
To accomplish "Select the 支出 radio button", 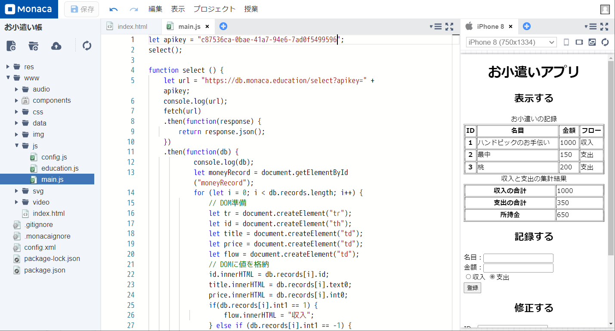I will pos(492,277).
